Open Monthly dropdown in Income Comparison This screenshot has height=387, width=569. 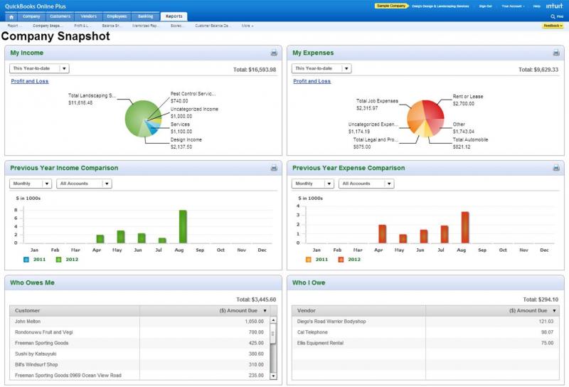pos(31,184)
